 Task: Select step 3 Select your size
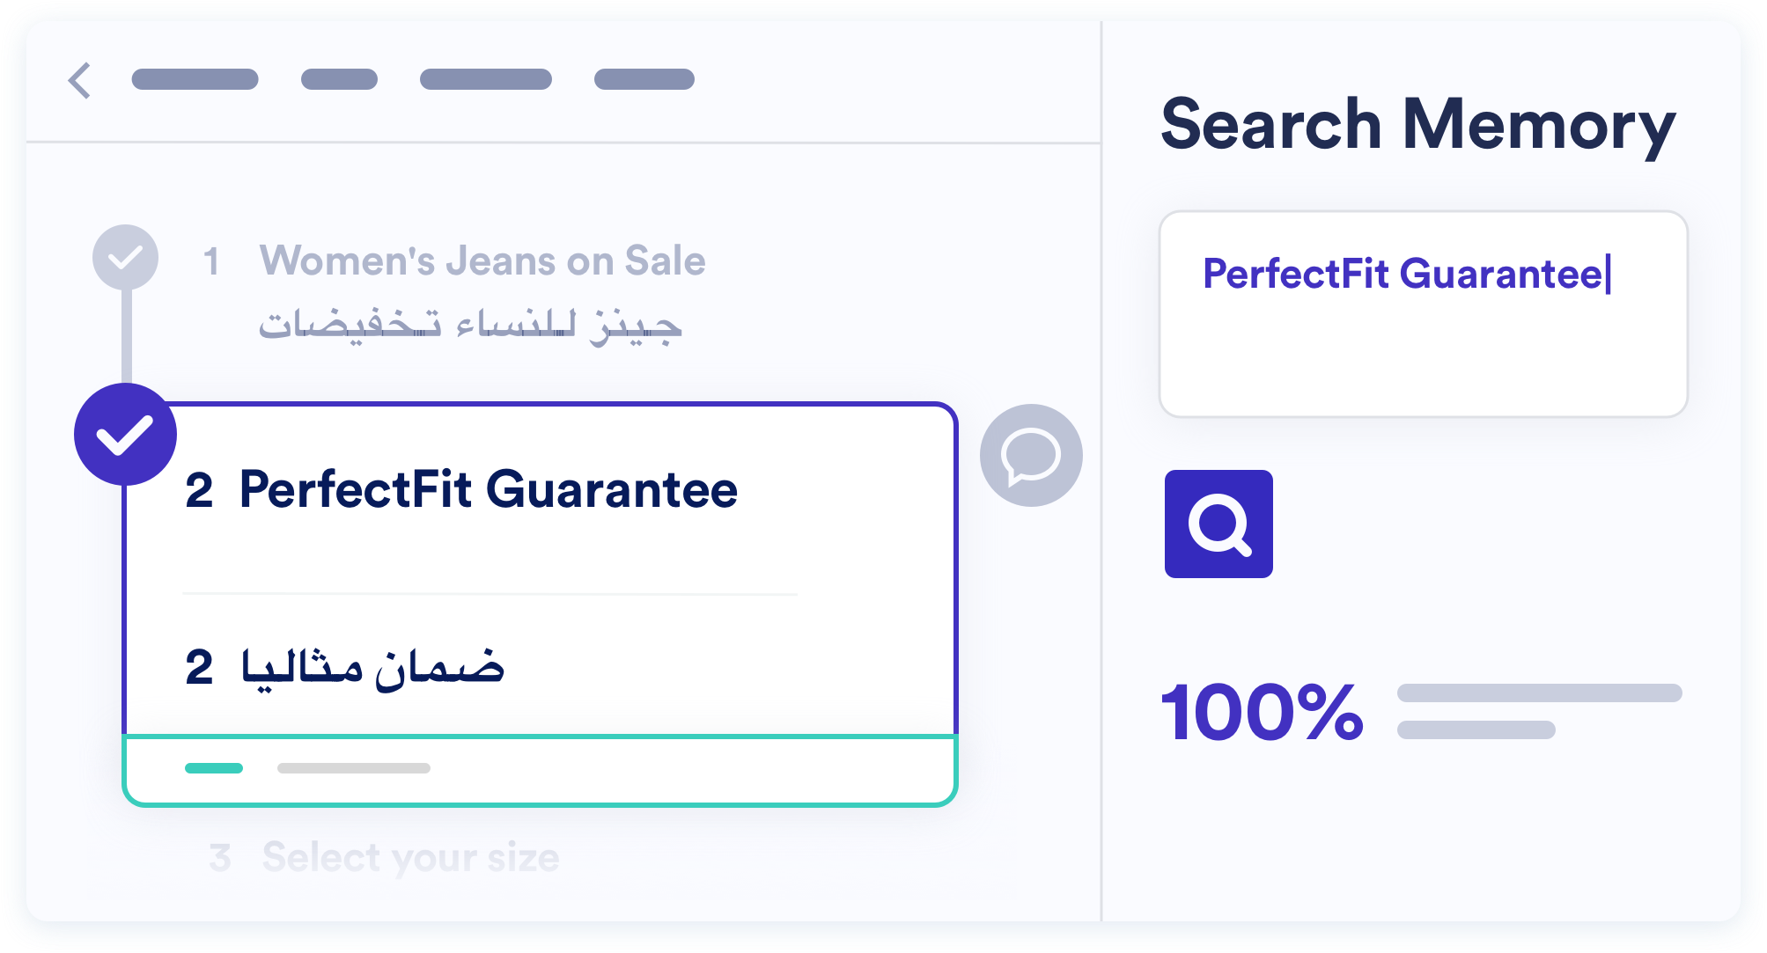pyautogui.click(x=384, y=856)
